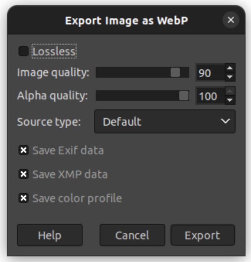This screenshot has width=251, height=262.
Task: Close the Export Image as WebP dialog
Action: tap(231, 20)
